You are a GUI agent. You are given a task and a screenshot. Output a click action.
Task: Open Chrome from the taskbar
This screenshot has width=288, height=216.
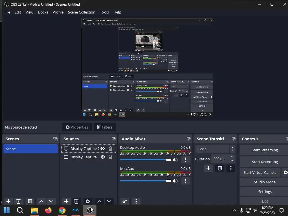pyautogui.click(x=62, y=210)
